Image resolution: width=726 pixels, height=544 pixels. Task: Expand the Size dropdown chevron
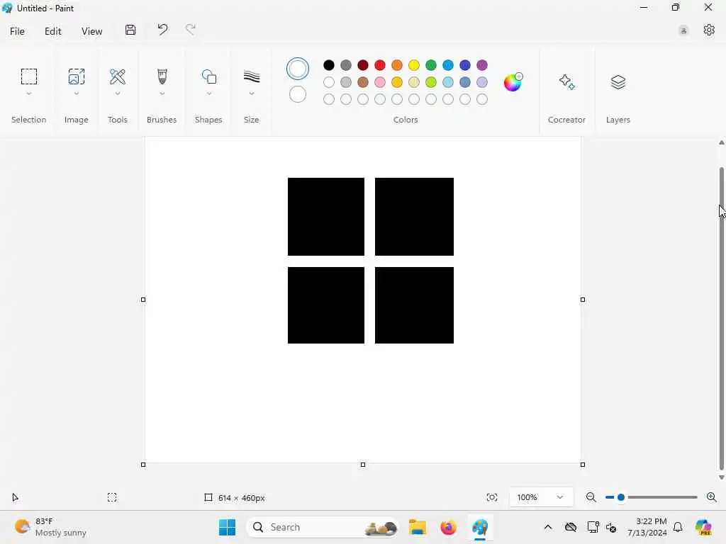coord(252,93)
